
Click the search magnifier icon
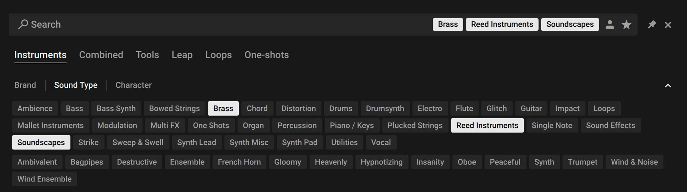(23, 24)
